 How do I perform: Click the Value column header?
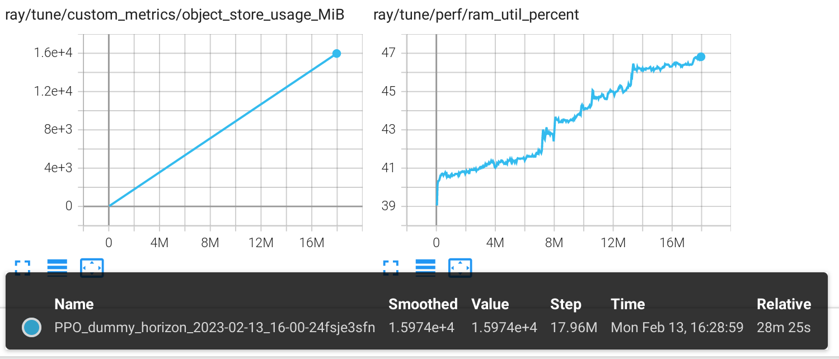click(490, 304)
